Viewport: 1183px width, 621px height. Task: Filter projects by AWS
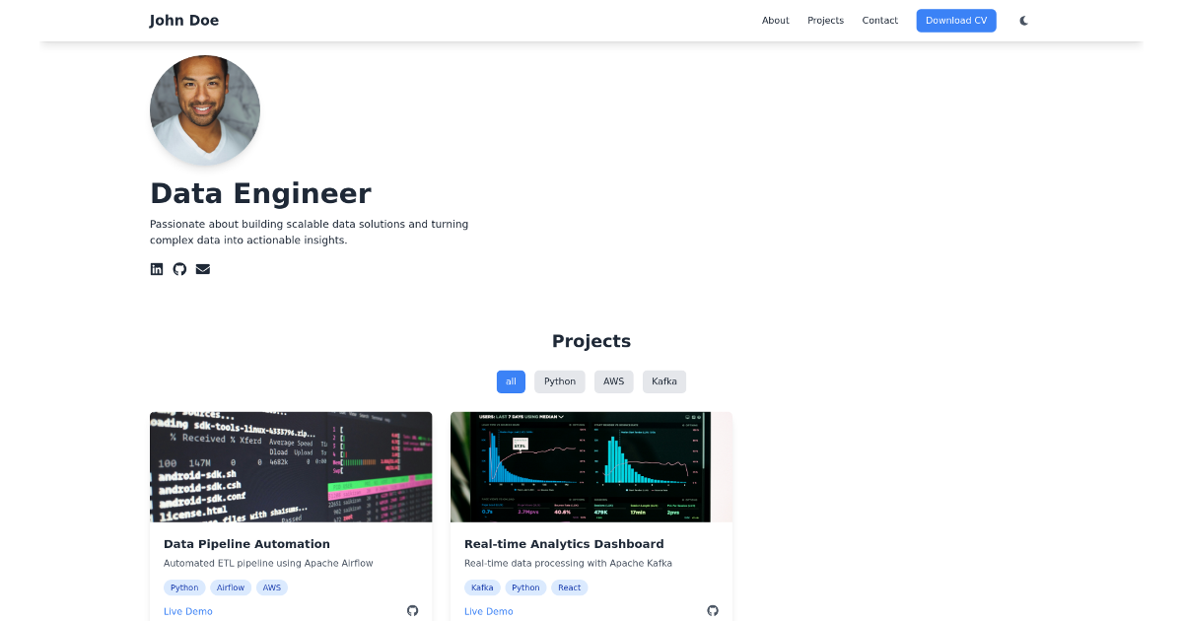point(613,381)
